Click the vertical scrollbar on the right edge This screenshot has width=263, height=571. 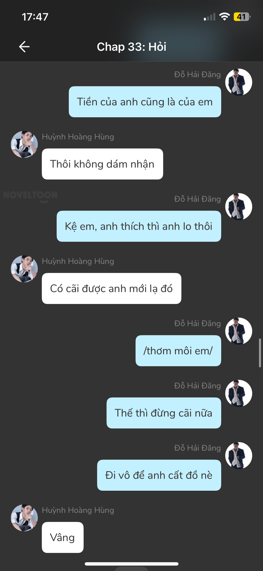tap(260, 353)
